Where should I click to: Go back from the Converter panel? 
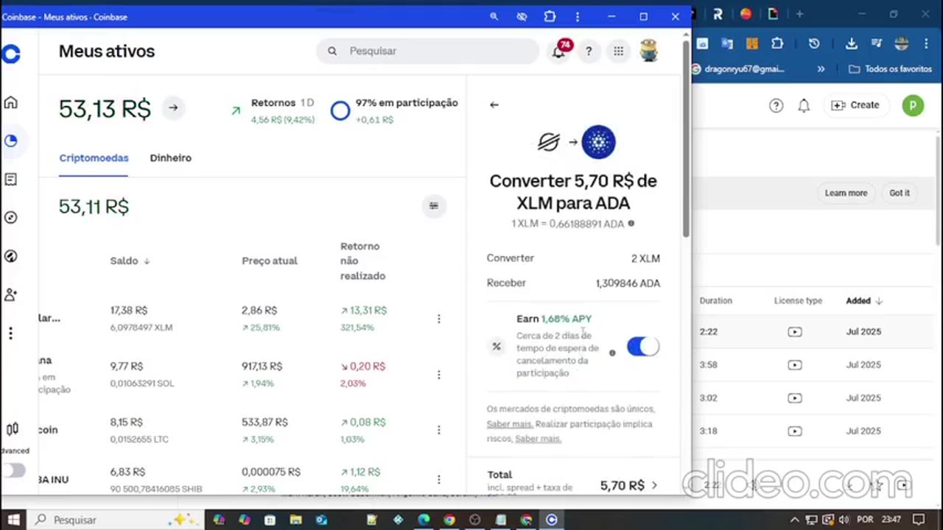pos(494,105)
